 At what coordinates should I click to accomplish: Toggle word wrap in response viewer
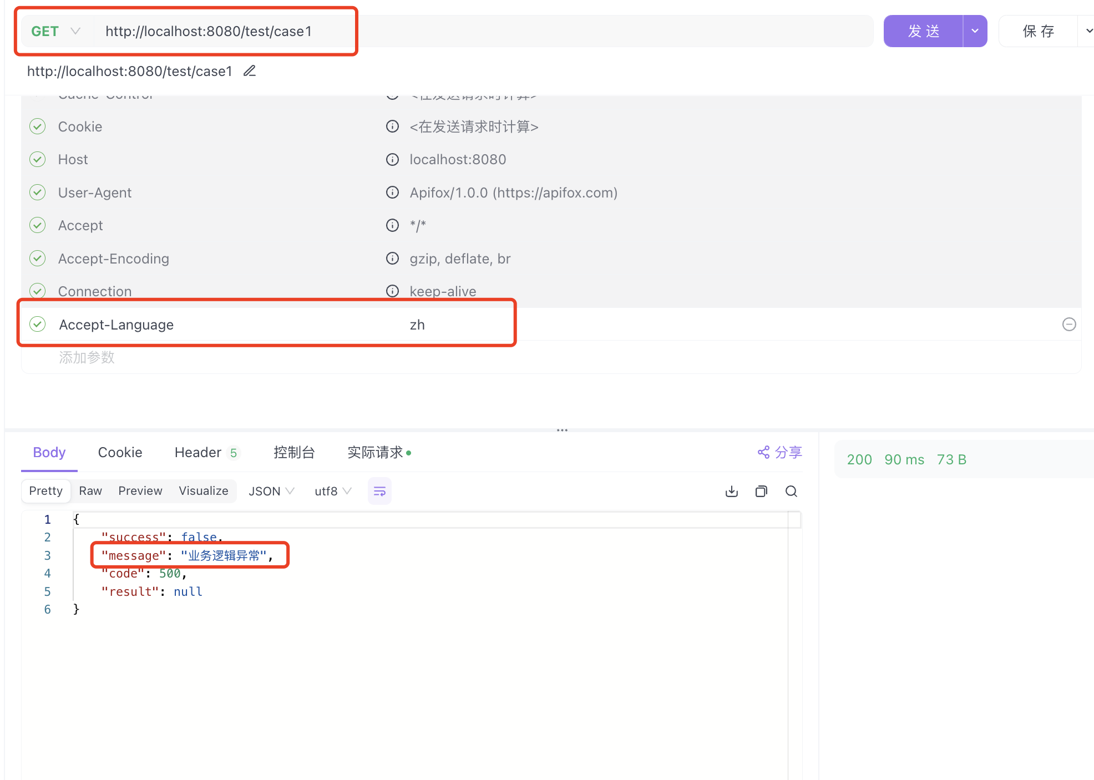pyautogui.click(x=379, y=491)
